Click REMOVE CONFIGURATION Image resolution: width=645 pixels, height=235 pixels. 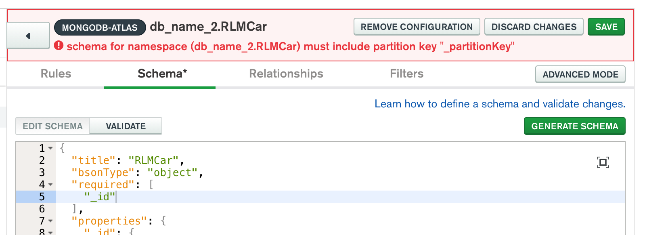pyautogui.click(x=417, y=27)
